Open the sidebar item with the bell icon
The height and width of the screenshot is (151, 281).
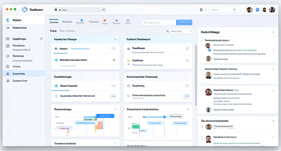click(x=24, y=28)
